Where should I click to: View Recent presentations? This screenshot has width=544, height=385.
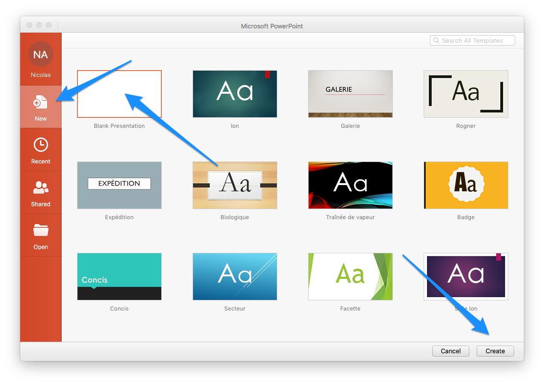pyautogui.click(x=41, y=149)
